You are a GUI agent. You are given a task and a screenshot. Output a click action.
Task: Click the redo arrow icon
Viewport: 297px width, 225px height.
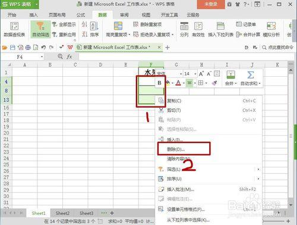pos(52,48)
